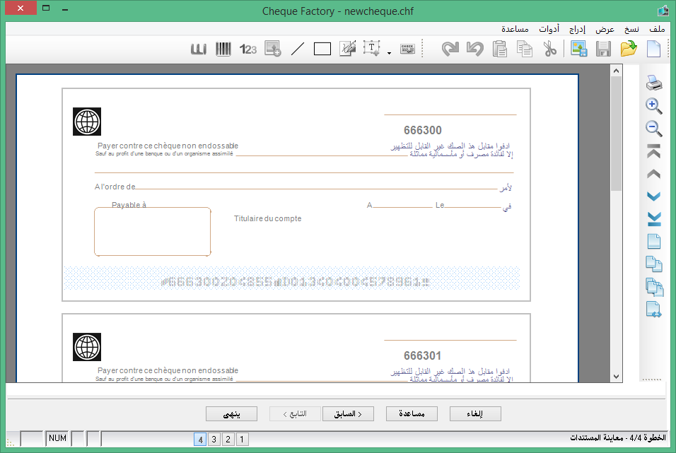
Task: Open a file with the folder icon
Action: (x=629, y=49)
